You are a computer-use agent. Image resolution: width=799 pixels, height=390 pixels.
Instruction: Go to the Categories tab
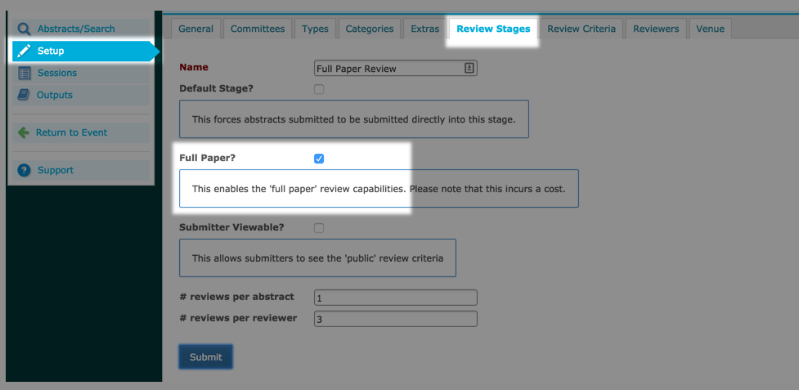(370, 29)
